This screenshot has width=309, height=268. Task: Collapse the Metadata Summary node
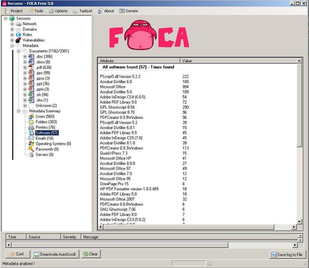19,111
